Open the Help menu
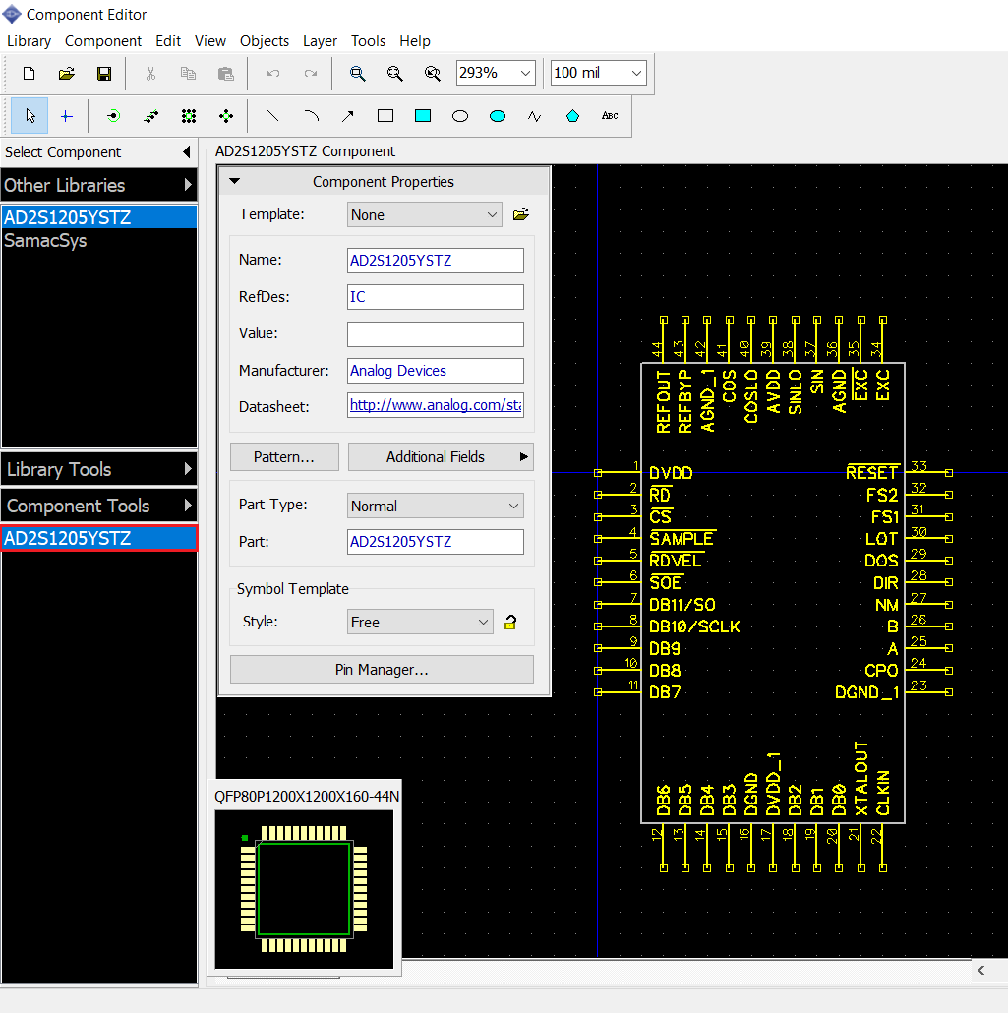The height and width of the screenshot is (1013, 1008). [414, 41]
